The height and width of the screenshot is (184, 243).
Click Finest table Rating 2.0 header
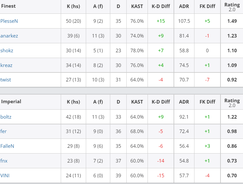point(232,7)
